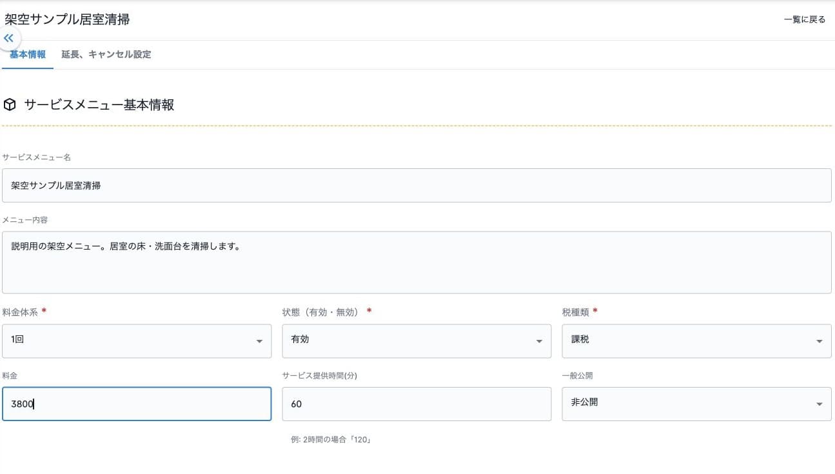
Task: Open the 状態 dropdown showing 有効
Action: pos(417,341)
